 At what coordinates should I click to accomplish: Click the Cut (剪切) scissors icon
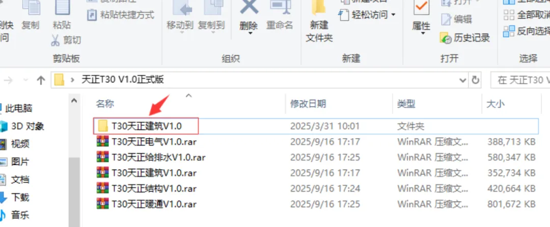pyautogui.click(x=55, y=40)
